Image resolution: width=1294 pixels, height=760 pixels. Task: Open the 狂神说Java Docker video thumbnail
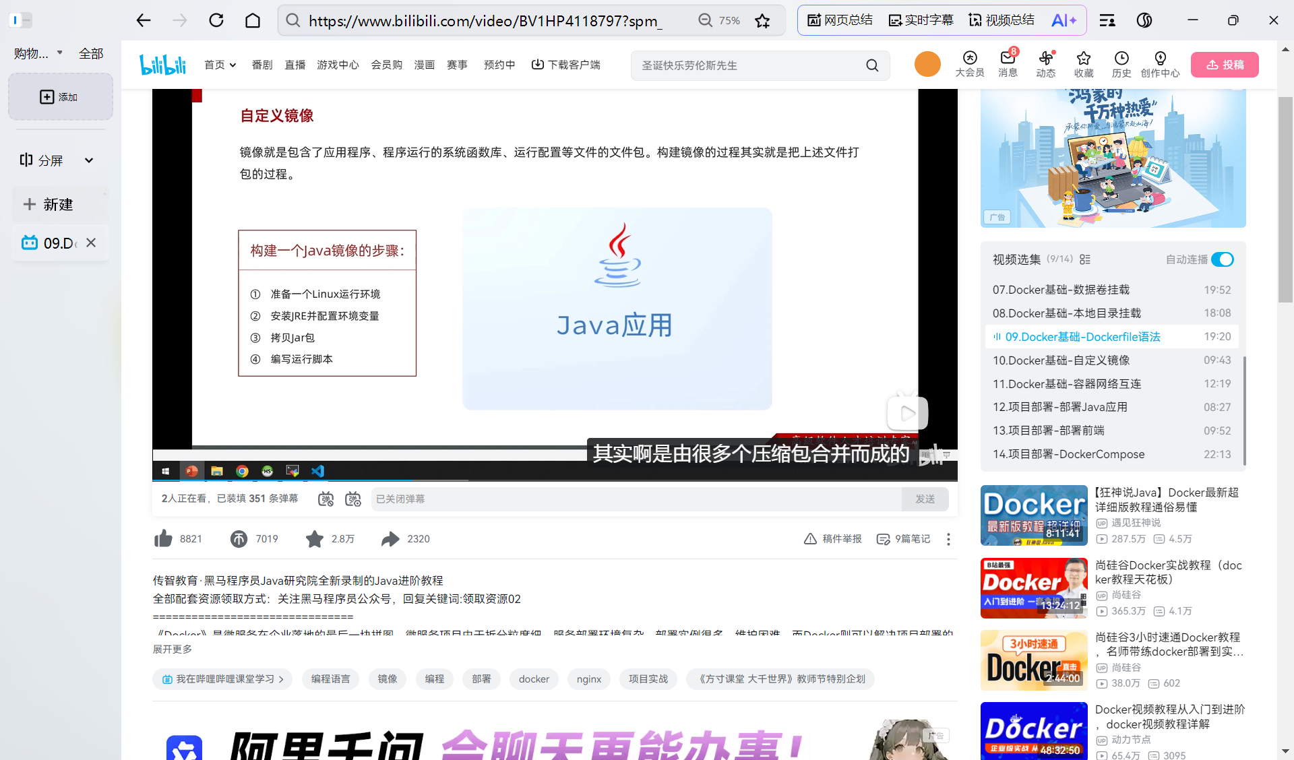pos(1033,515)
